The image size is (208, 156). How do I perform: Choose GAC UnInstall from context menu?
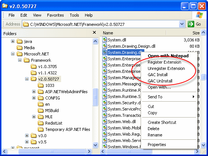[x=169, y=81]
